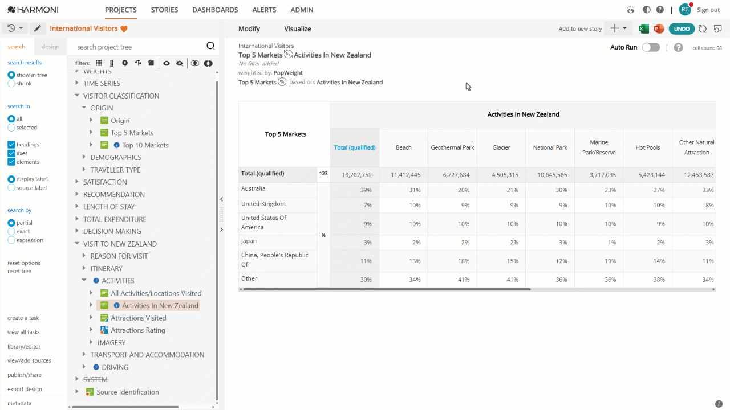The height and width of the screenshot is (410, 730).
Task: Click the reset tree link
Action: point(19,272)
